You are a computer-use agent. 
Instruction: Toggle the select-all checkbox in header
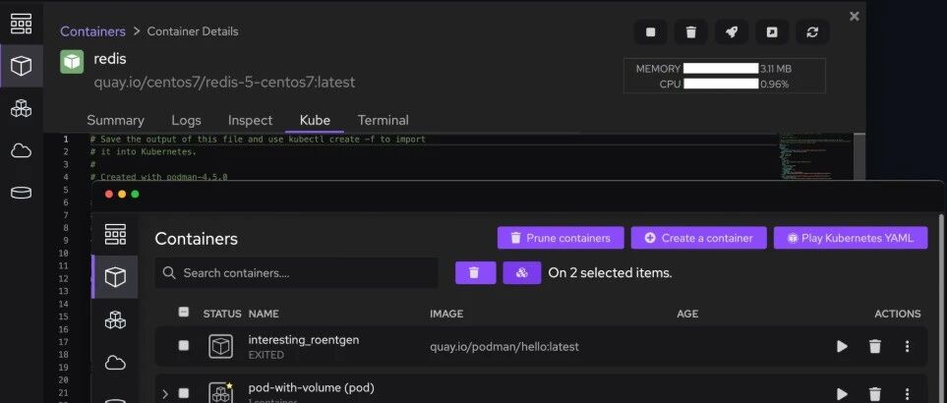[x=184, y=313]
